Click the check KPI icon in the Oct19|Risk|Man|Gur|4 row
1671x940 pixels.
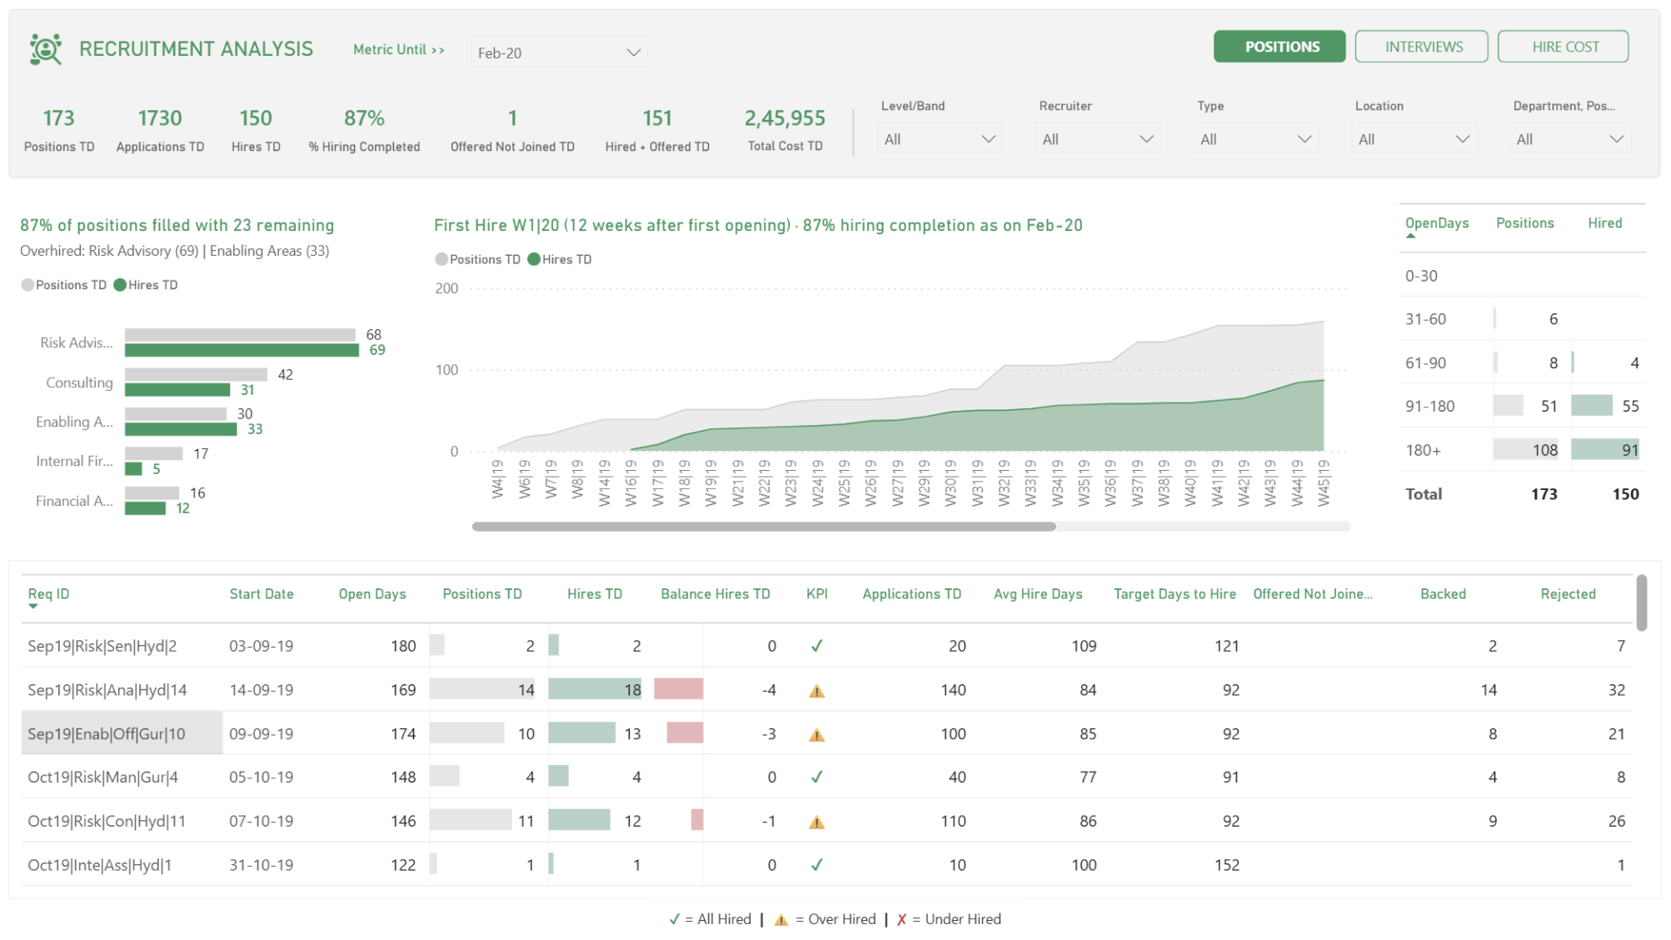tap(817, 777)
